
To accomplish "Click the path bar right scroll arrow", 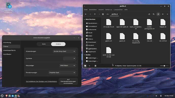I will click(x=120, y=14).
